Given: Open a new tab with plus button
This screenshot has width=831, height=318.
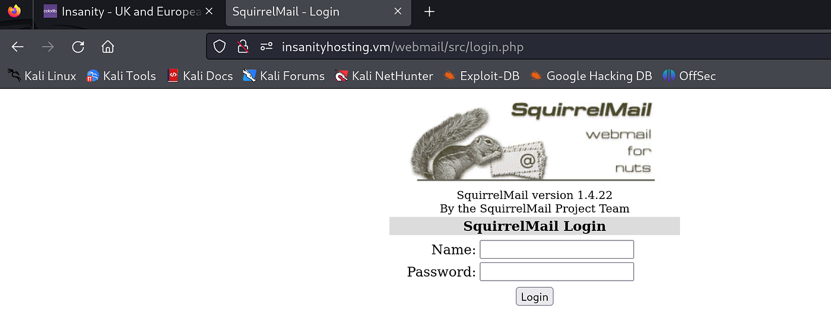Looking at the screenshot, I should [430, 12].
